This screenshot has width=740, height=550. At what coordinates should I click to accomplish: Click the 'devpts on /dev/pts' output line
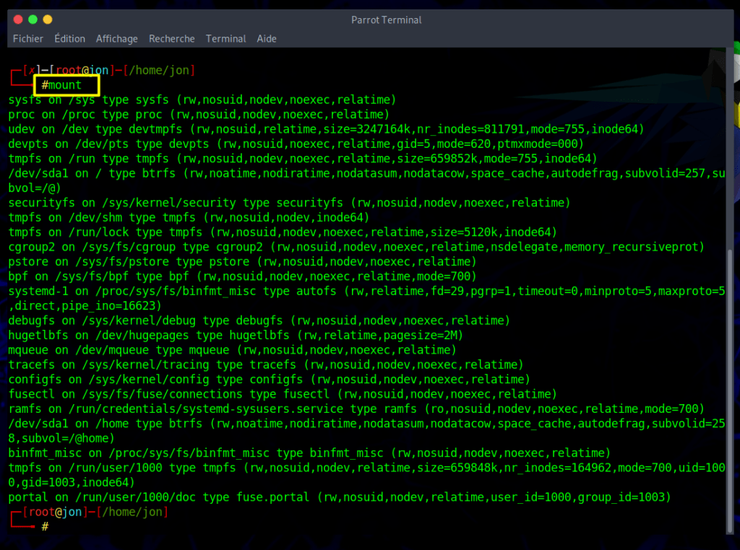pyautogui.click(x=296, y=144)
